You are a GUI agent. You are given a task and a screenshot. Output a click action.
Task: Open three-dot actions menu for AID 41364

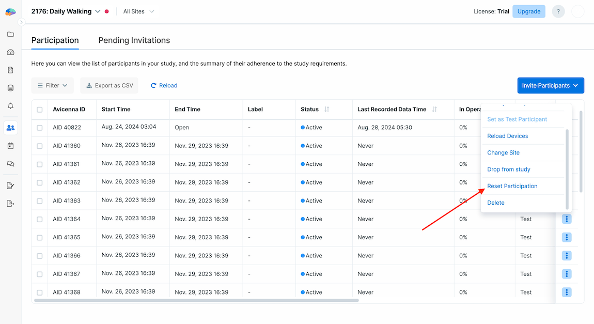[567, 219]
